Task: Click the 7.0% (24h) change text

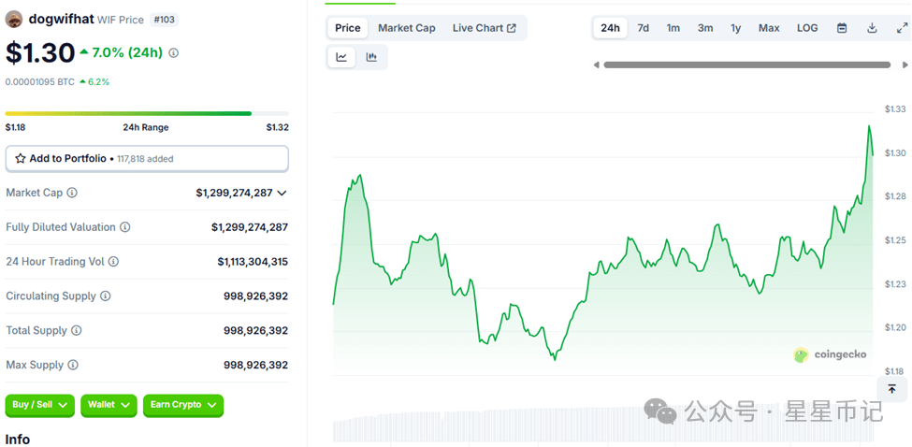Action: pos(127,53)
